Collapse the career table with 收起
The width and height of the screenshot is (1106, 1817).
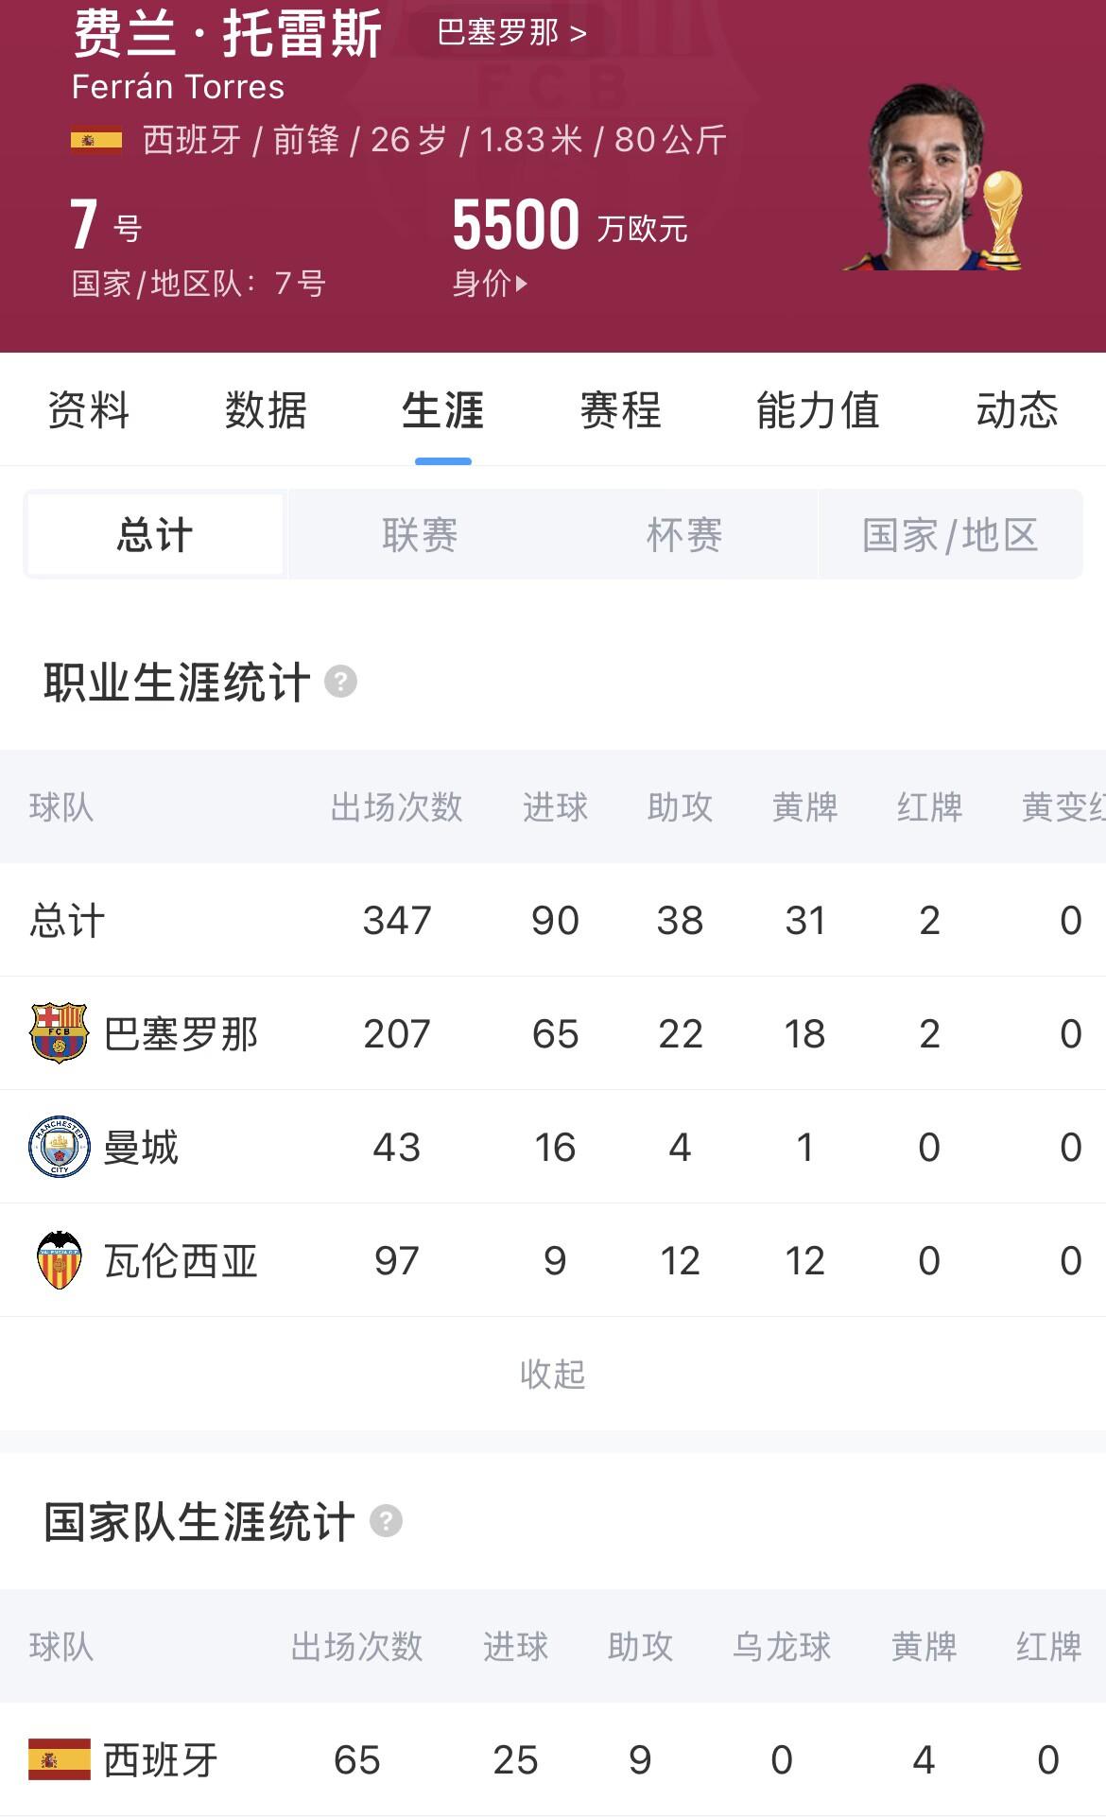click(x=553, y=1374)
